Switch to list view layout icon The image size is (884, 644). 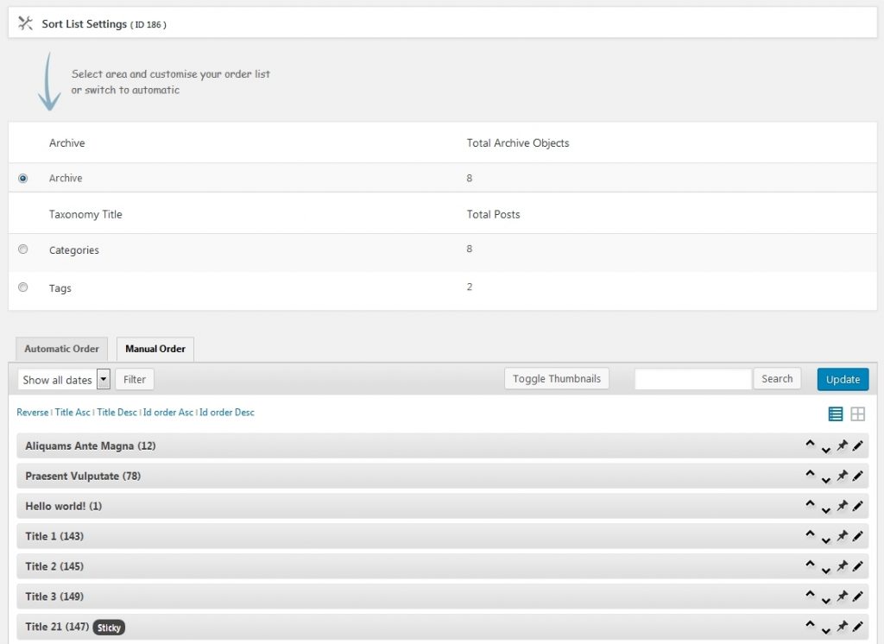click(835, 414)
